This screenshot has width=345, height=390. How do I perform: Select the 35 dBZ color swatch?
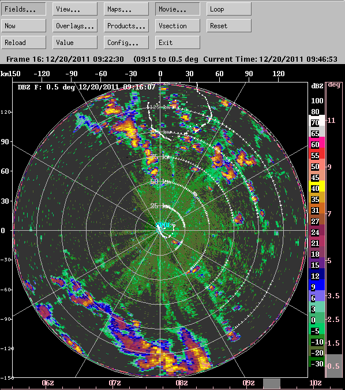[x=317, y=197]
